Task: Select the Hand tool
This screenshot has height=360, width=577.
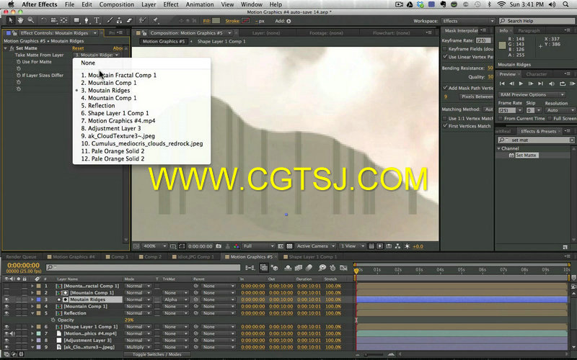Action: [x=21, y=21]
